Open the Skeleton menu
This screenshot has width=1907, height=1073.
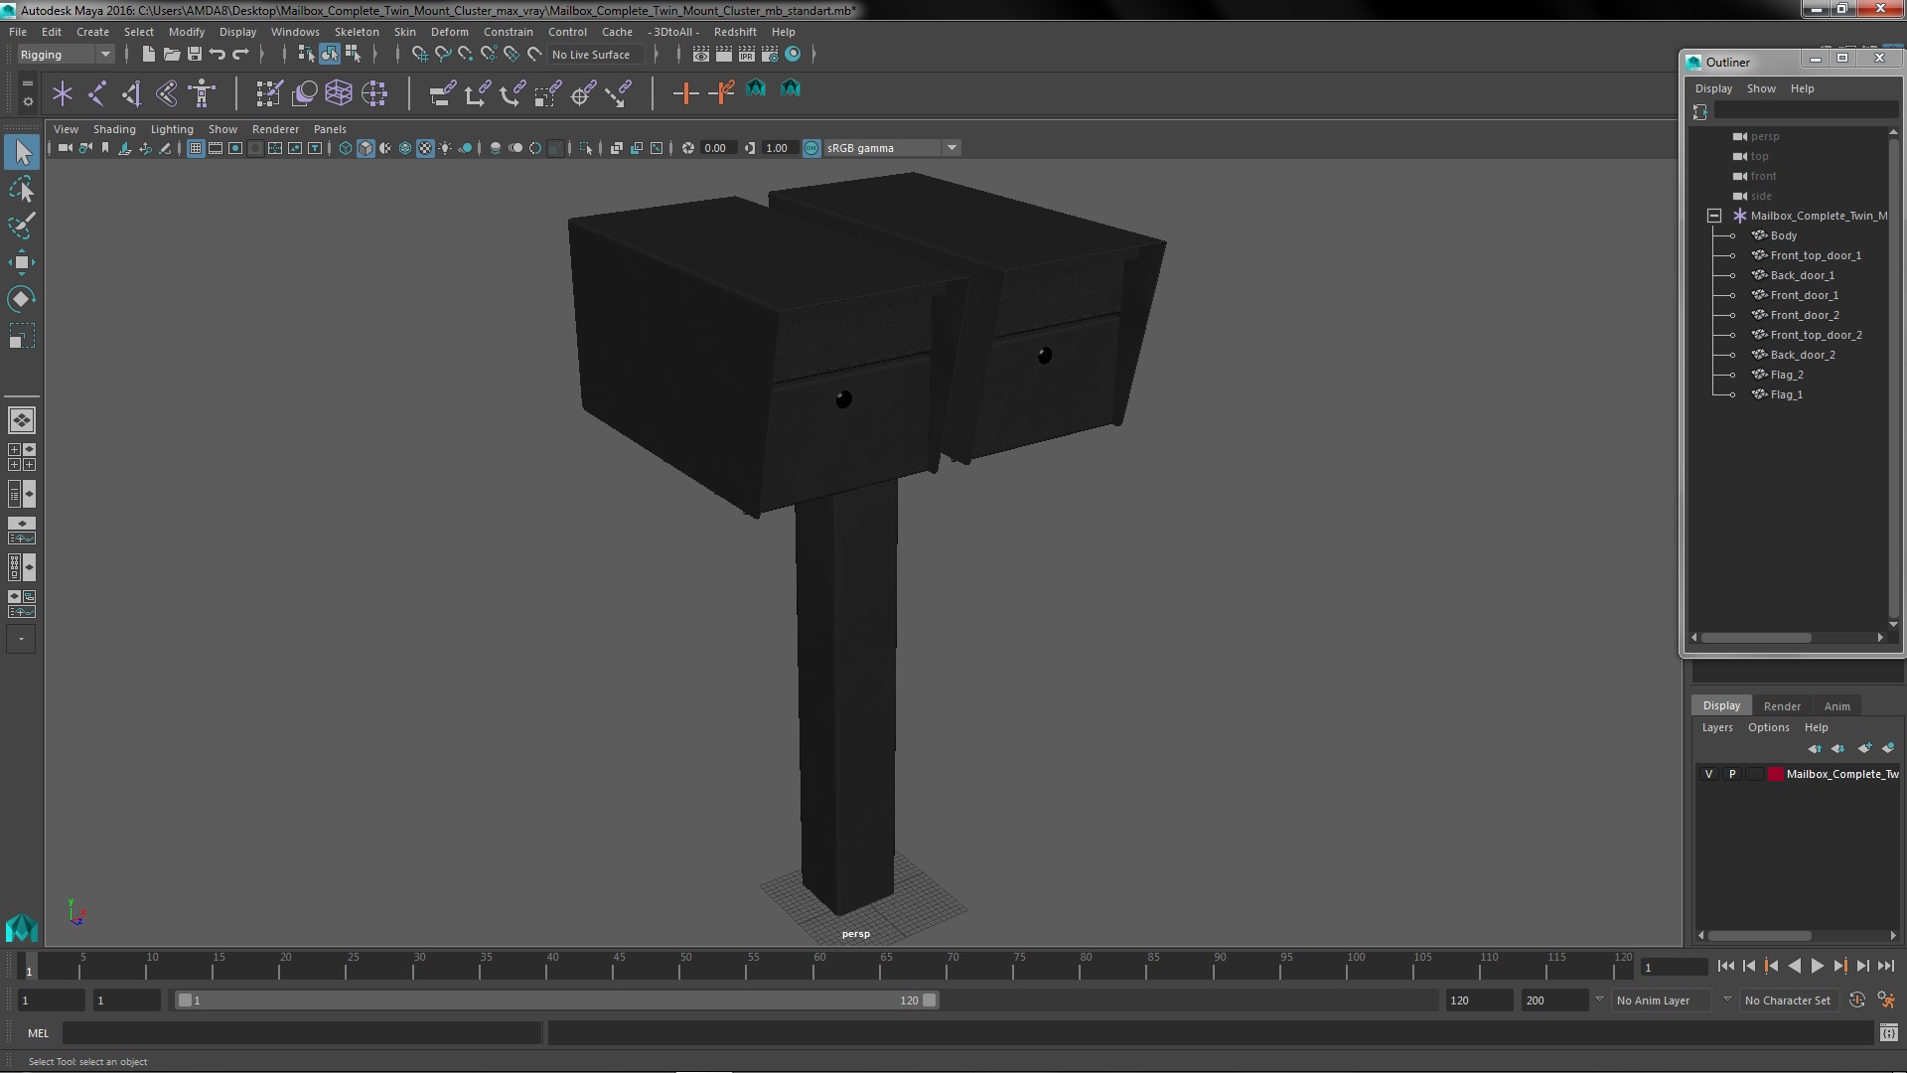356,32
